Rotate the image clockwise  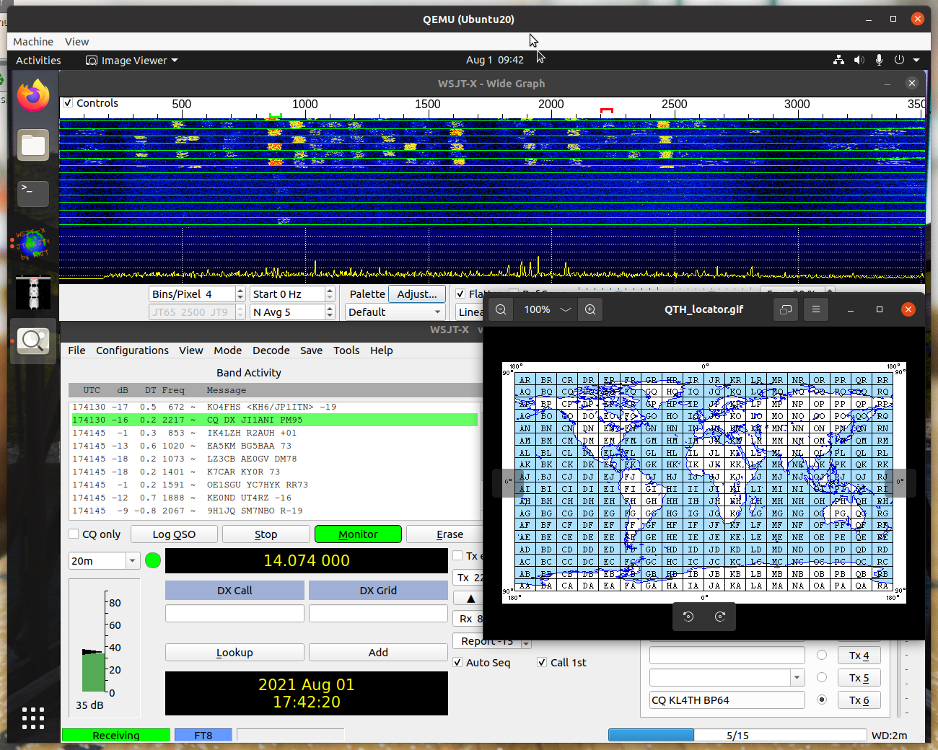[720, 617]
